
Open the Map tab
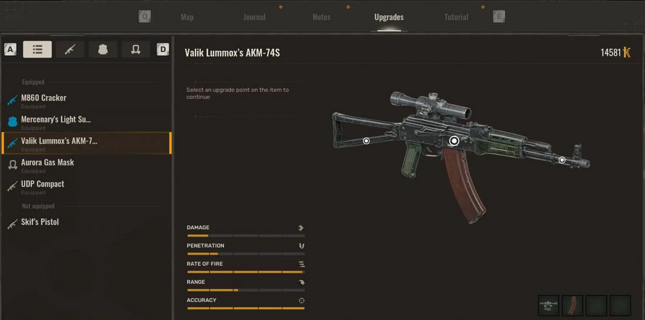[x=187, y=17]
